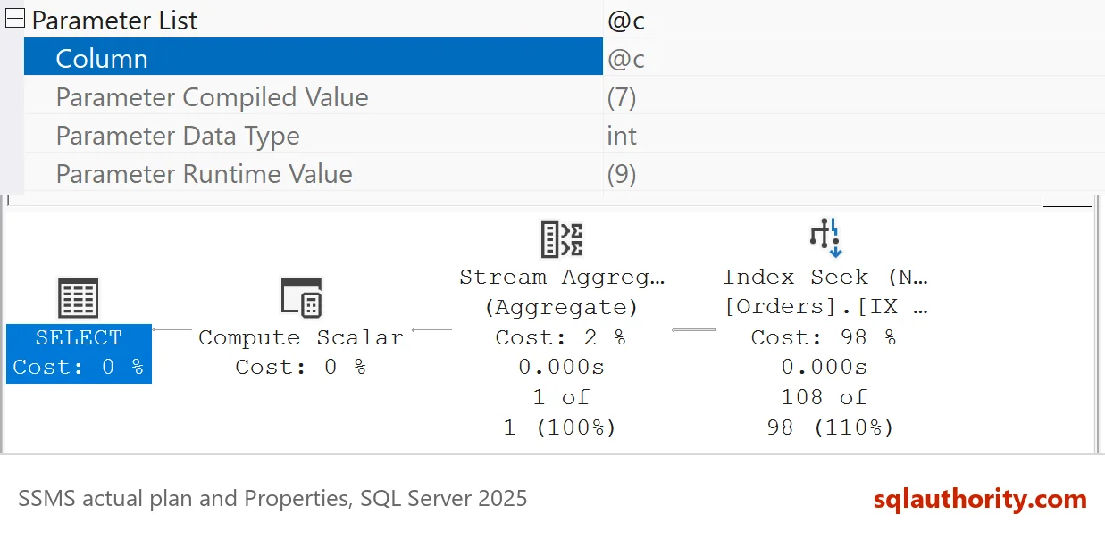Click the compiled value (7) cell

click(x=622, y=97)
